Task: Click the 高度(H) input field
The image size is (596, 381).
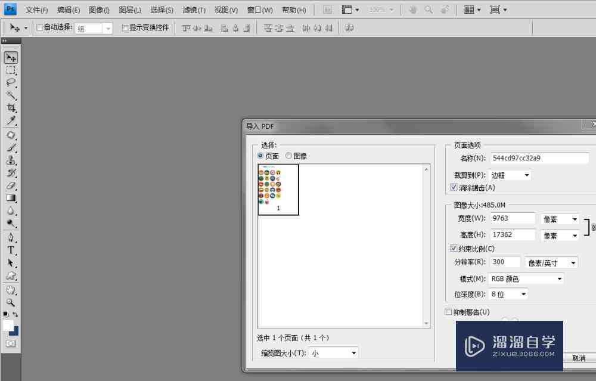Action: pos(513,234)
